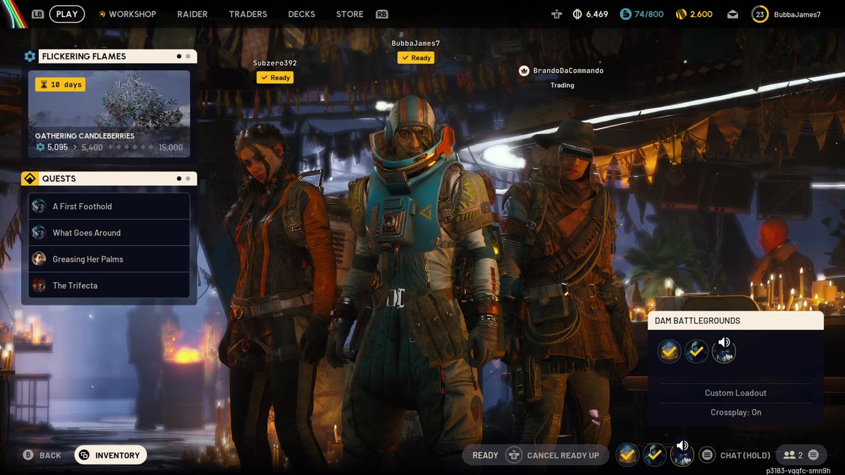This screenshot has width=845, height=475.
Task: Click the blue stash icon beside 74/800
Action: (x=625, y=14)
